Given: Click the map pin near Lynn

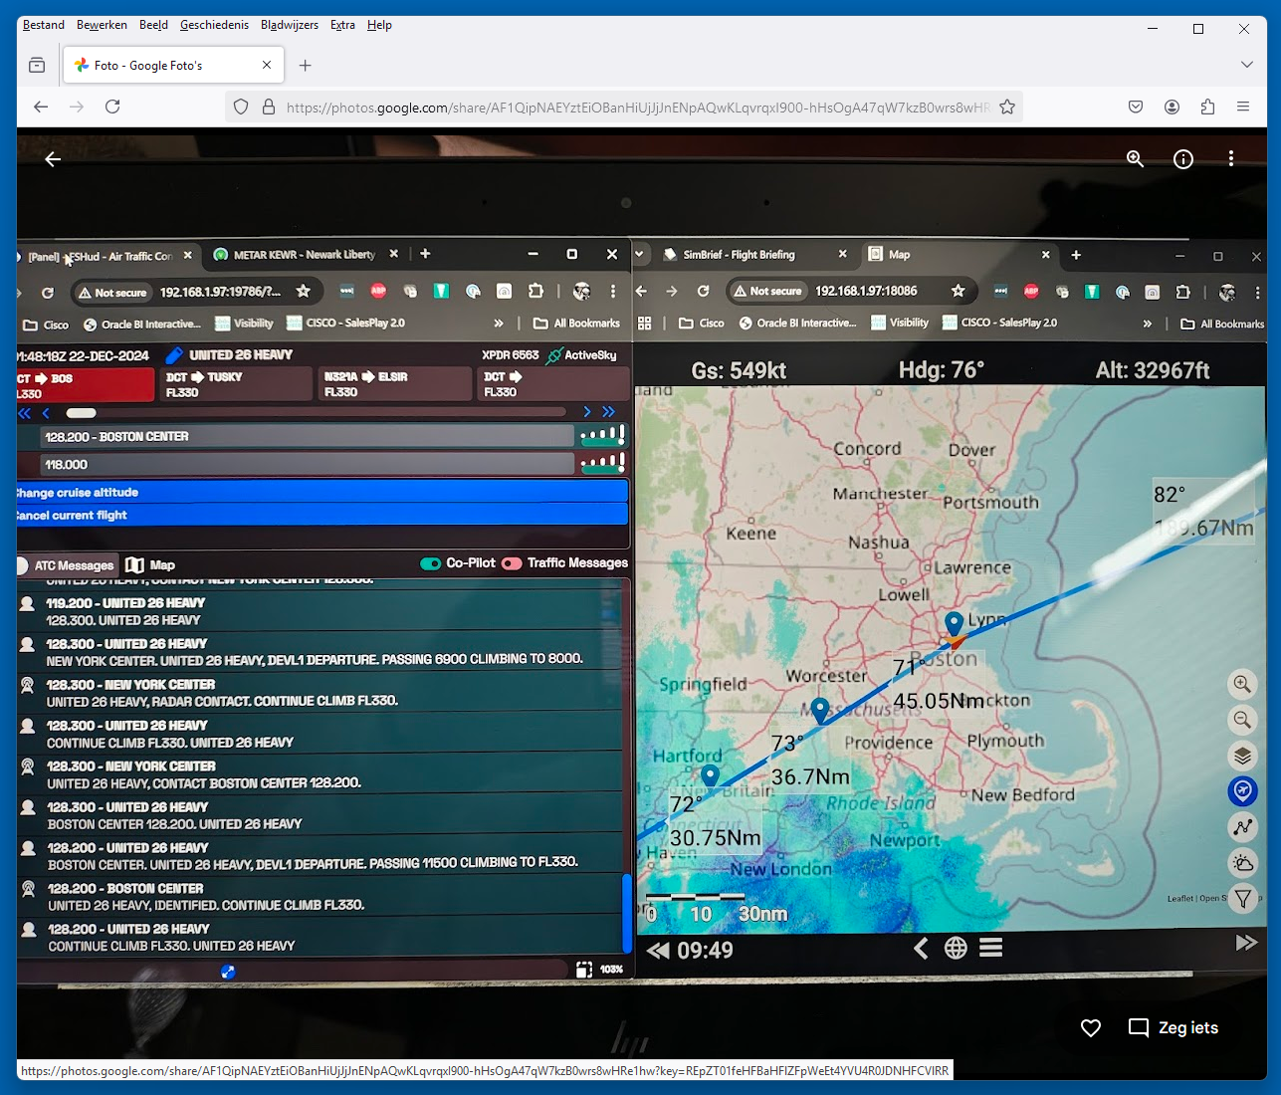Looking at the screenshot, I should 954,624.
